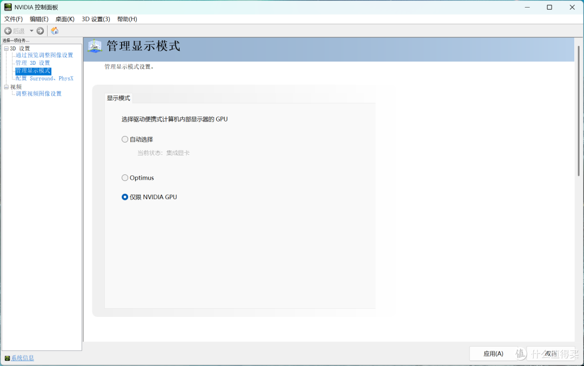Open 配置 Surround、PhysX in the tree
The width and height of the screenshot is (584, 366).
pos(44,78)
